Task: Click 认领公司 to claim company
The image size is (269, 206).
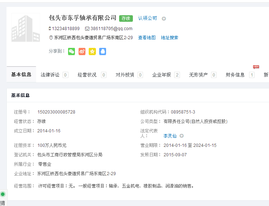Action: pos(147,18)
